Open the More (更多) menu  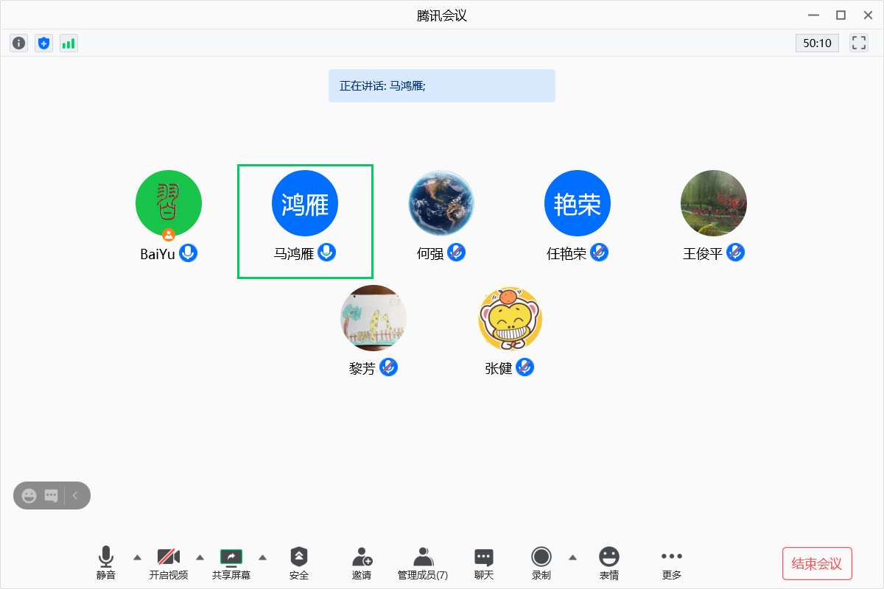coord(671,563)
